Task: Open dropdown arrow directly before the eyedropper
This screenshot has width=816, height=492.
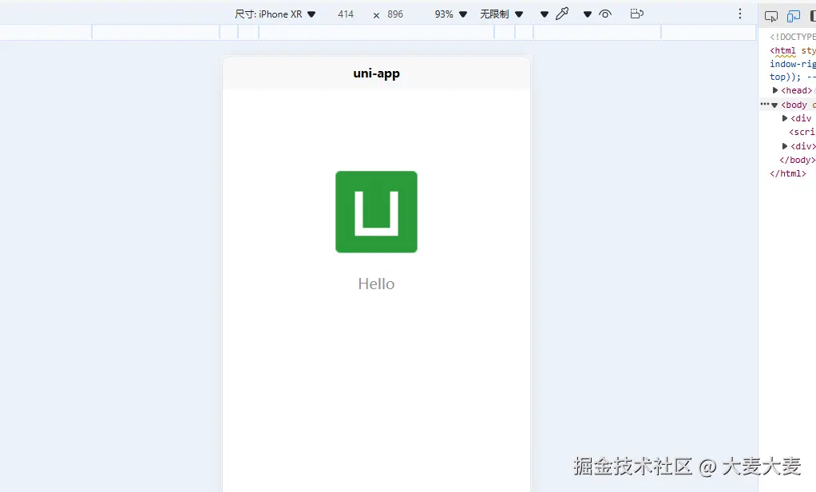Action: (x=545, y=14)
